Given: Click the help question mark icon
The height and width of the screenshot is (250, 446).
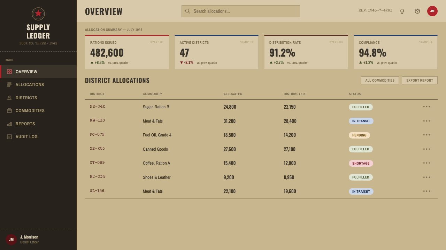Looking at the screenshot, I should [417, 11].
